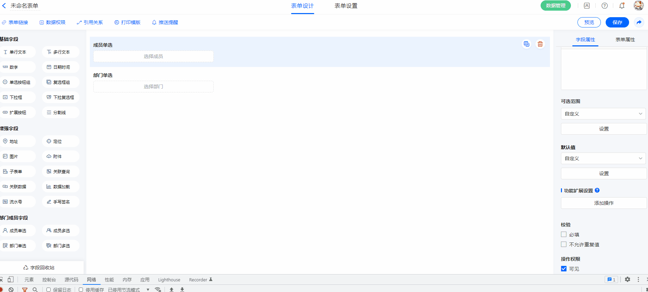Click the 功能扩展设置 help tooltip icon
Viewport: 648px width, 292px height.
click(x=597, y=190)
